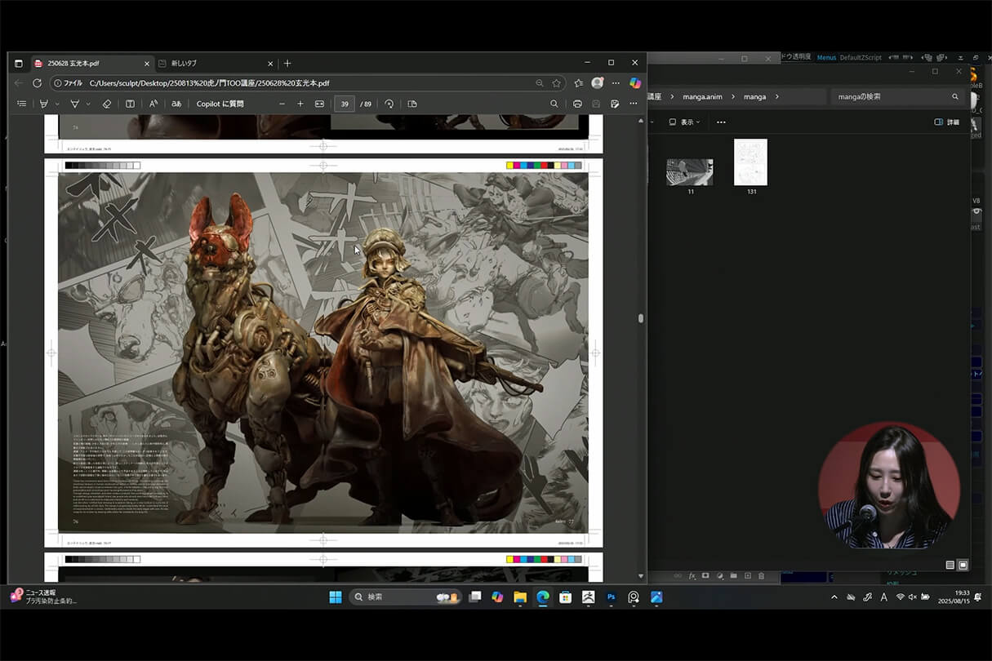Click the fit to width icon
Image resolution: width=992 pixels, height=661 pixels.
coord(319,104)
